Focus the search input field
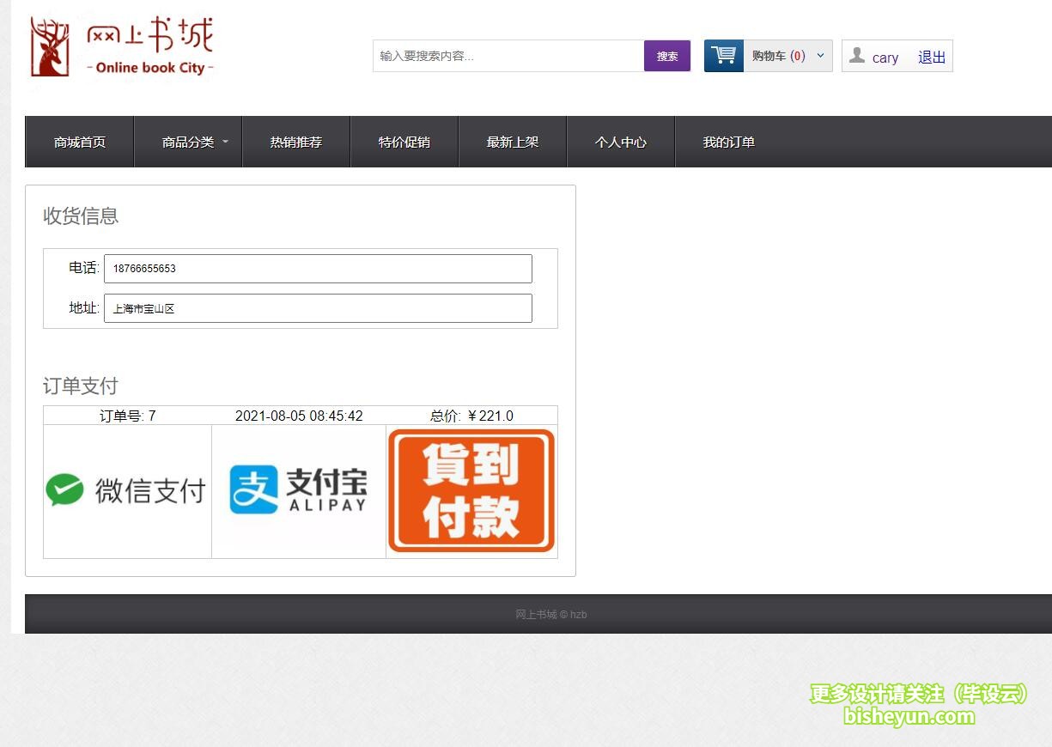 [x=508, y=56]
